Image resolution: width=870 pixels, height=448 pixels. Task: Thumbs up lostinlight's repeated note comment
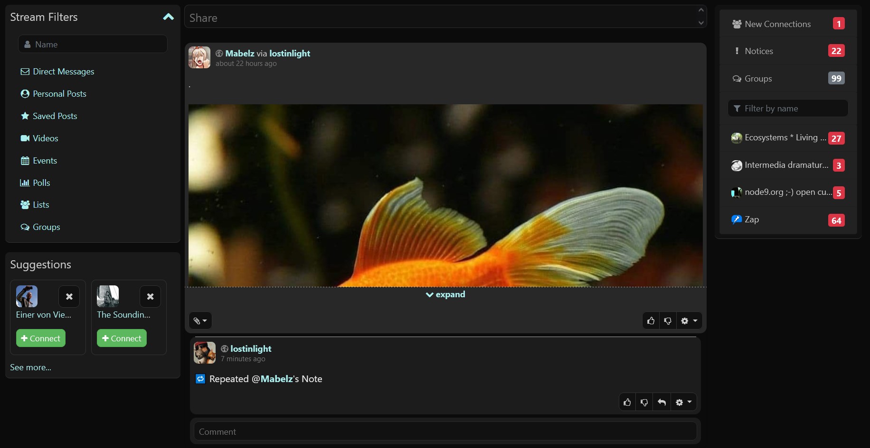tap(627, 402)
